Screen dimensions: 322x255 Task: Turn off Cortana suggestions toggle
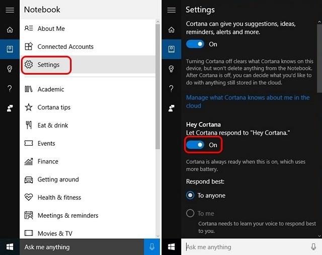(x=195, y=44)
